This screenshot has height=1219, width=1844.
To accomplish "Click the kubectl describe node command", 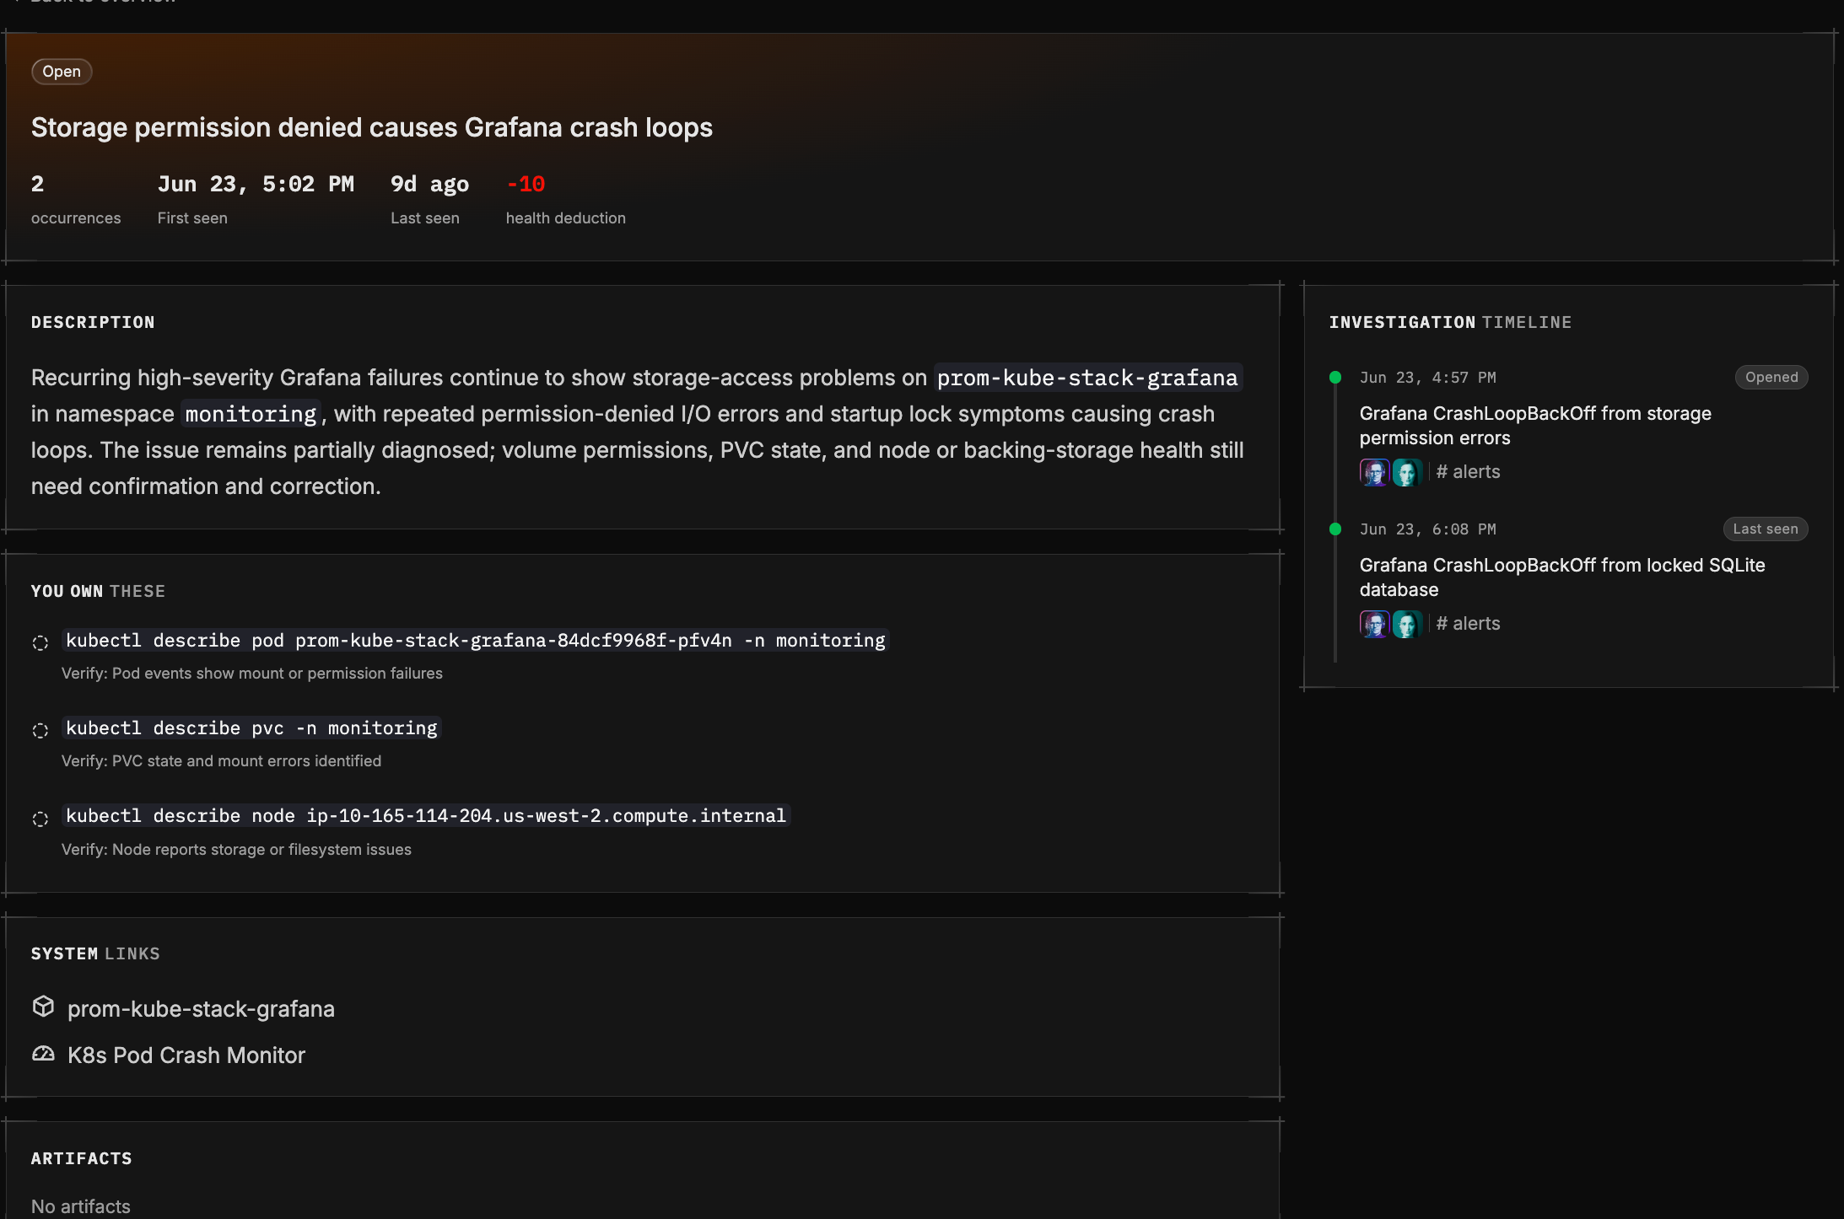I will tap(426, 816).
